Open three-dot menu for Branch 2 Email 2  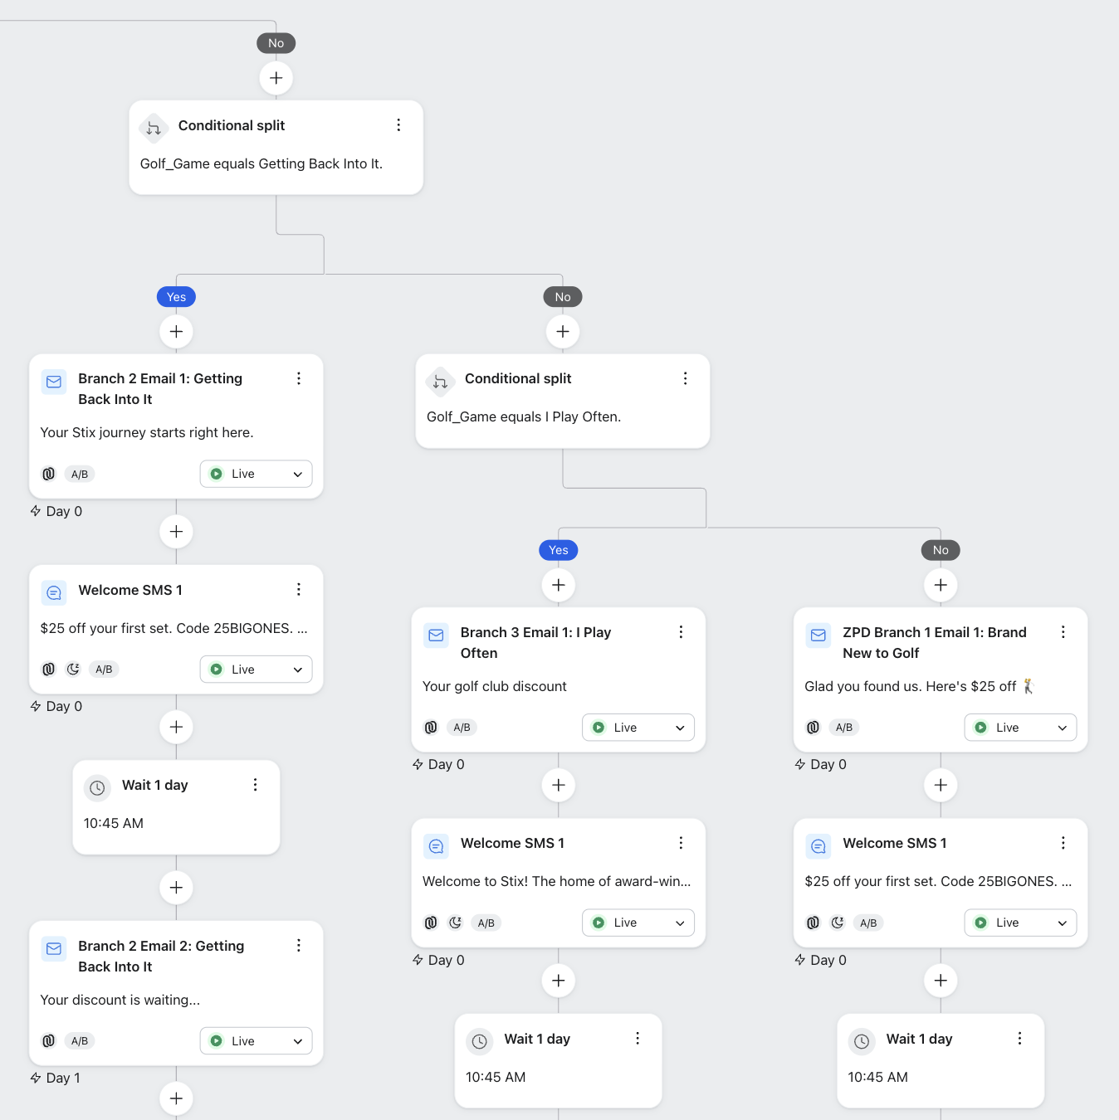299,946
